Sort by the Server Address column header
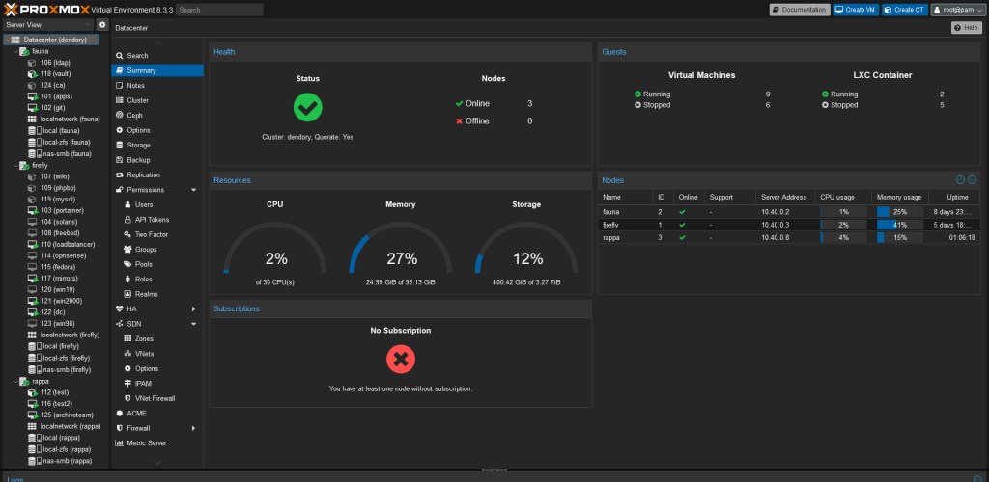 pyautogui.click(x=785, y=197)
